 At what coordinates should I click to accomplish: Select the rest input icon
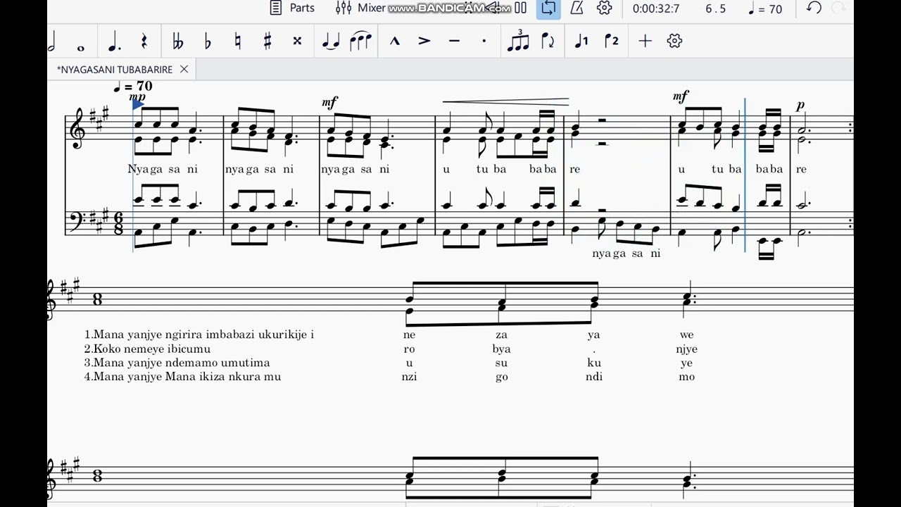144,42
